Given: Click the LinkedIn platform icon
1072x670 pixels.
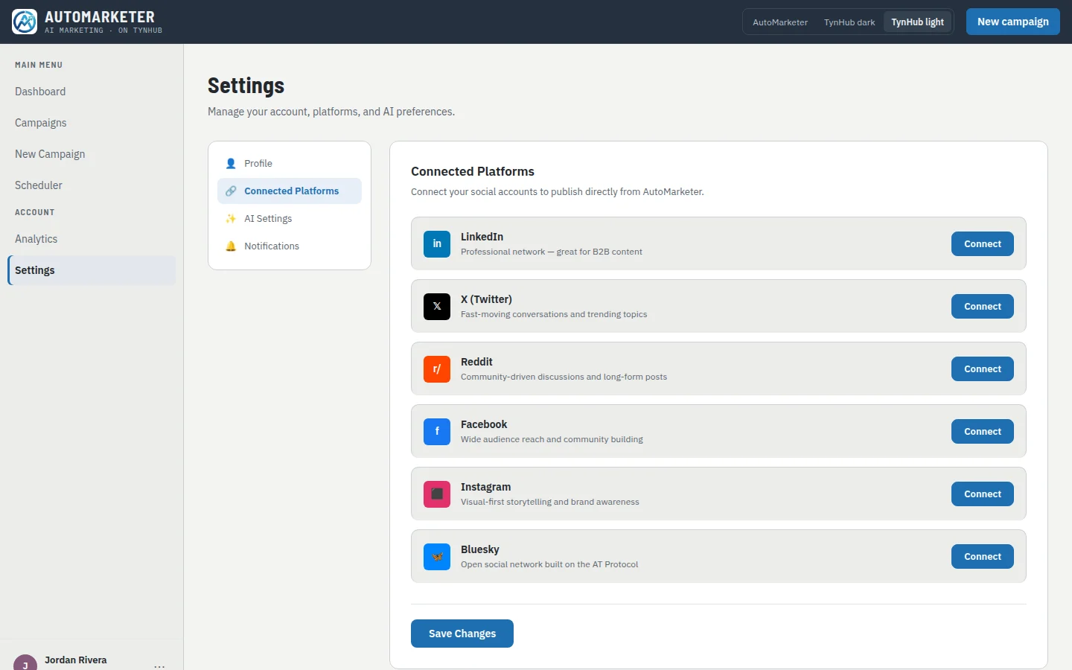Looking at the screenshot, I should click(437, 243).
